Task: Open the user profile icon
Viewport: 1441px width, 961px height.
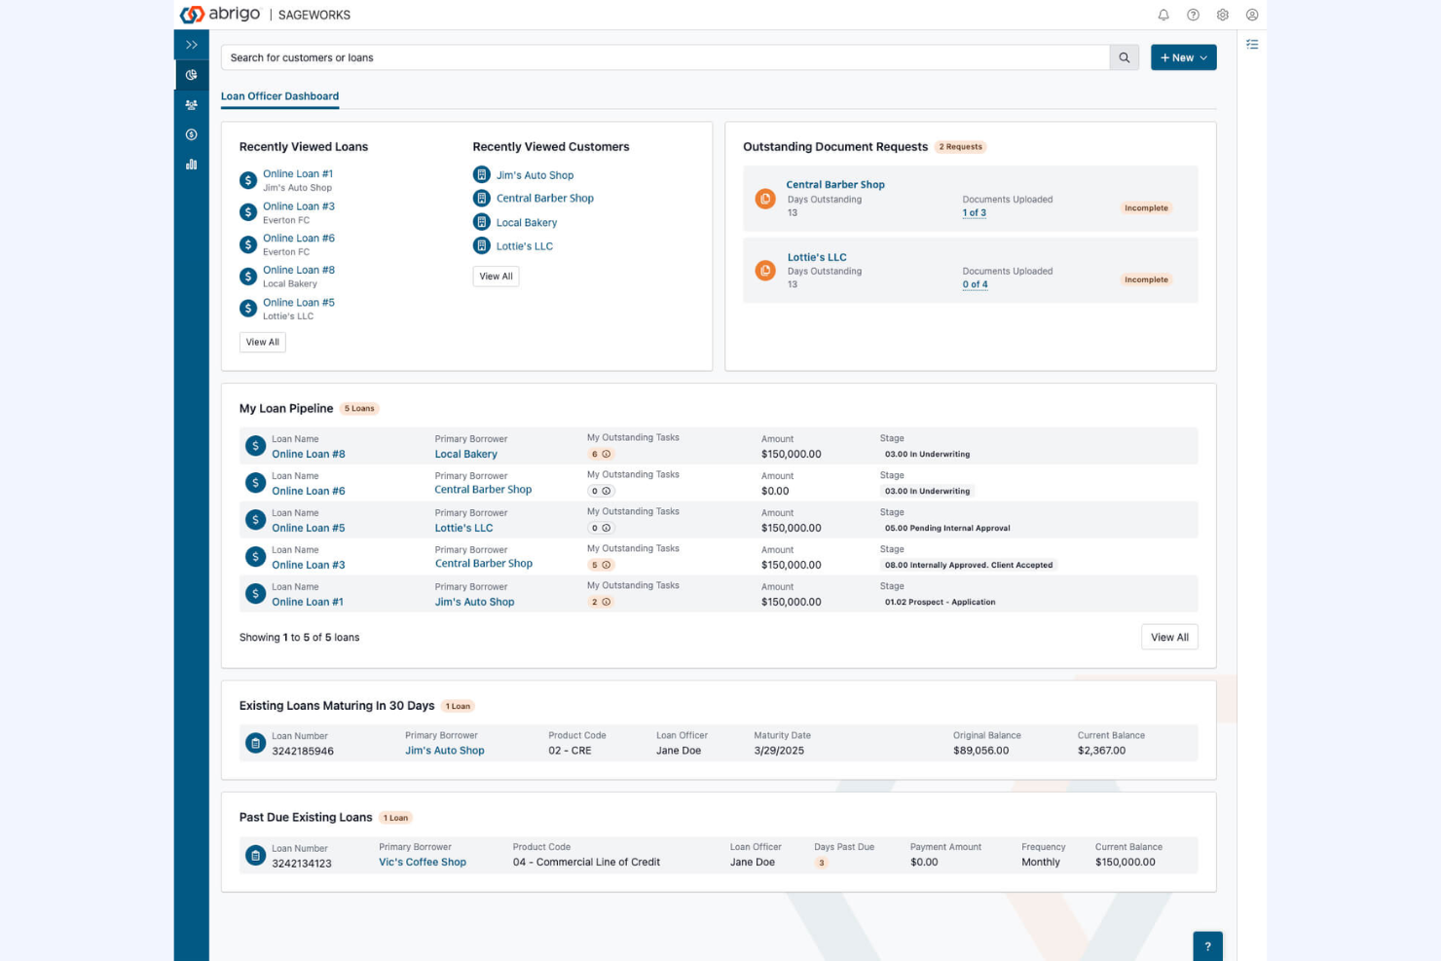Action: click(1253, 15)
